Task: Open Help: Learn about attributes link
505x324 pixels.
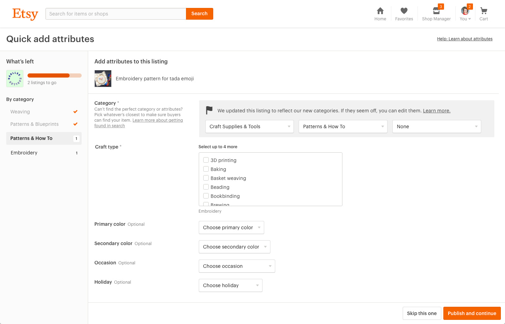Action: pos(465,39)
